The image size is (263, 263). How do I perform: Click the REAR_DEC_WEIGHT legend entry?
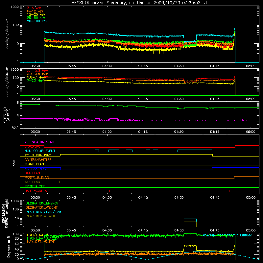[x=40, y=216]
